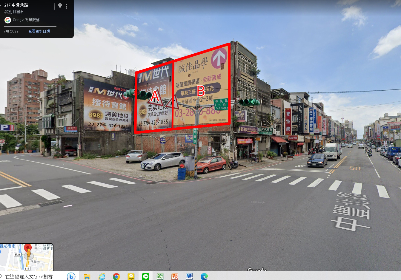Open the three-dot more options menu
401x280 pixels.
coord(66,6)
